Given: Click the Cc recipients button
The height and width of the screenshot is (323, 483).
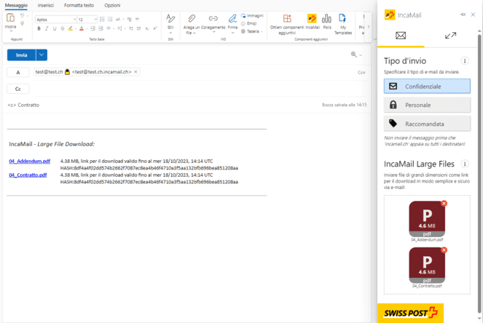Looking at the screenshot, I should tap(18, 89).
